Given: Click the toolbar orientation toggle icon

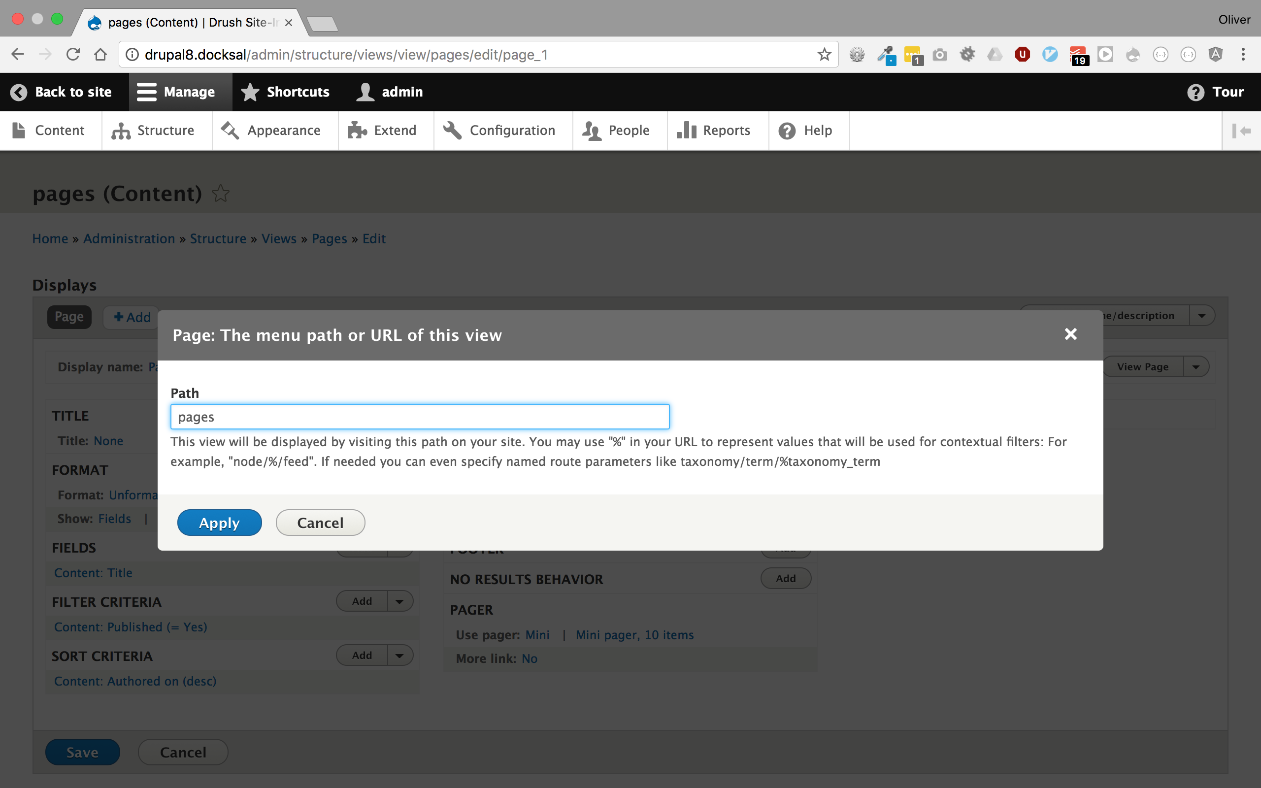Looking at the screenshot, I should coord(1241,131).
